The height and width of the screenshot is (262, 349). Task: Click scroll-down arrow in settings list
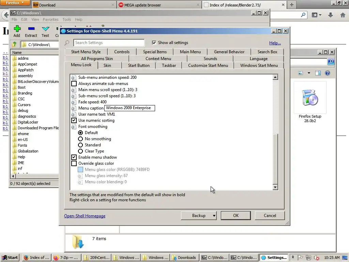coord(275,187)
